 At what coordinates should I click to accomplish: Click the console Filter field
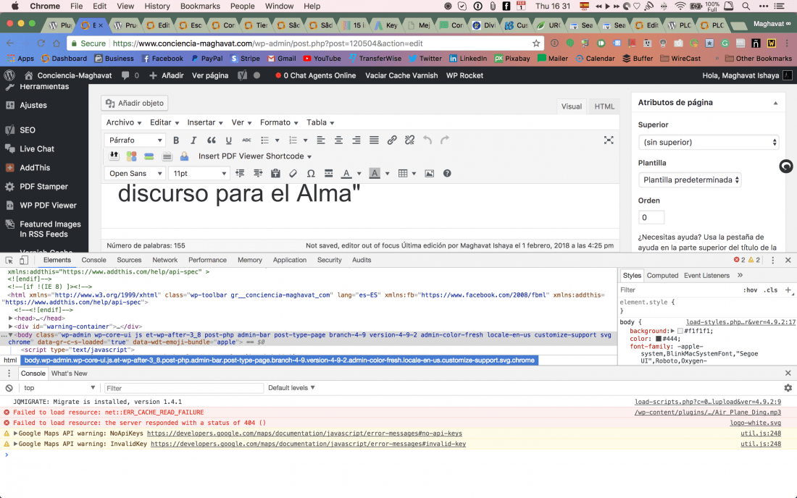pos(183,388)
